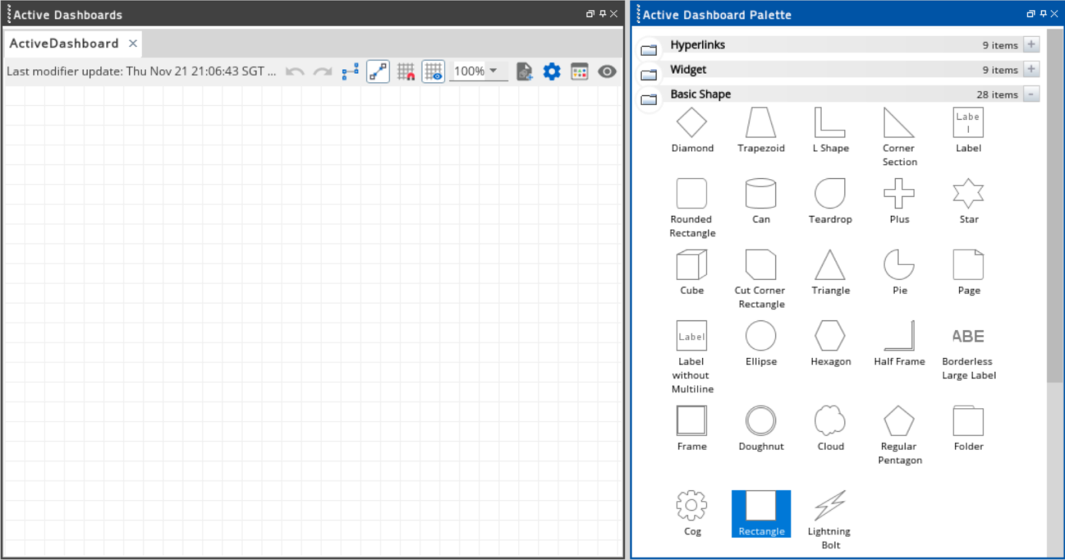Click the file link icon in toolbar
The width and height of the screenshot is (1065, 560).
(524, 72)
